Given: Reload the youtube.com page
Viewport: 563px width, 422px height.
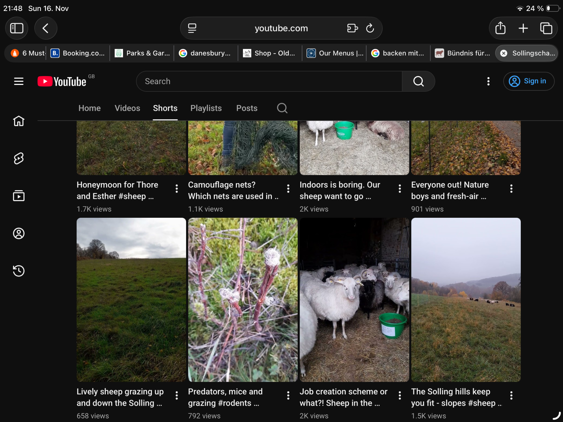Looking at the screenshot, I should point(370,28).
